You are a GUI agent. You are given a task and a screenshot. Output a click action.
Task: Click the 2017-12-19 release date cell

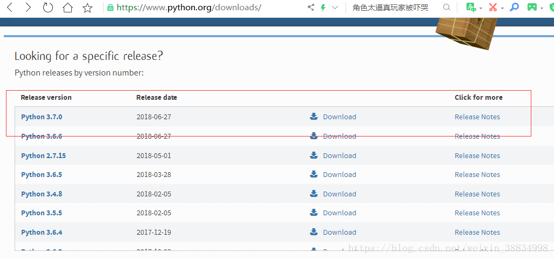[154, 233]
